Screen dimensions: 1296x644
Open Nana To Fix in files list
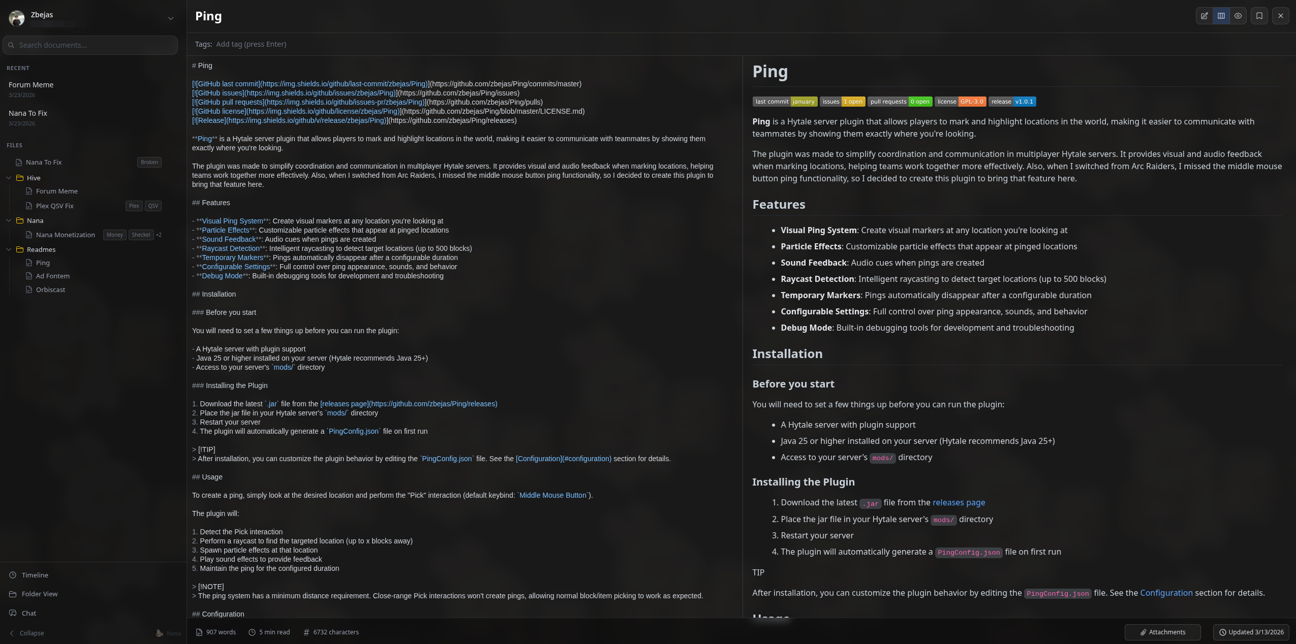coord(44,162)
